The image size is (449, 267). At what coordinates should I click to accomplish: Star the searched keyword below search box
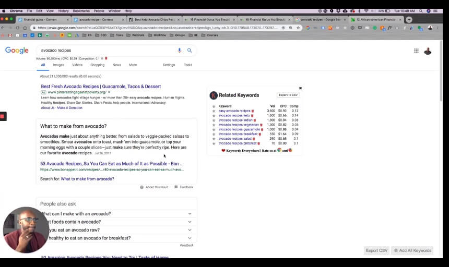pos(102,58)
